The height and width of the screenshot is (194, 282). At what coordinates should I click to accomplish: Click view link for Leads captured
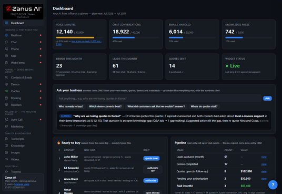pos(264,157)
